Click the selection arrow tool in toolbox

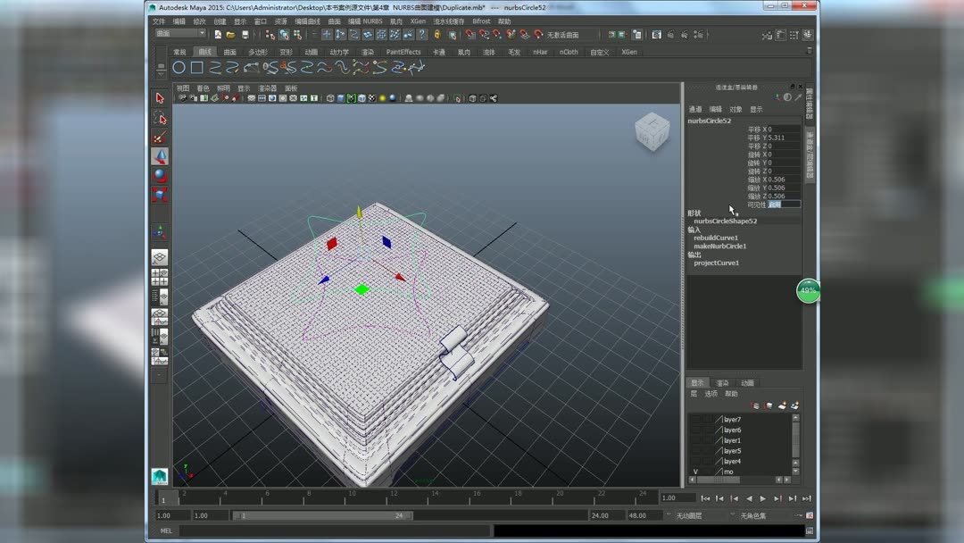click(160, 98)
